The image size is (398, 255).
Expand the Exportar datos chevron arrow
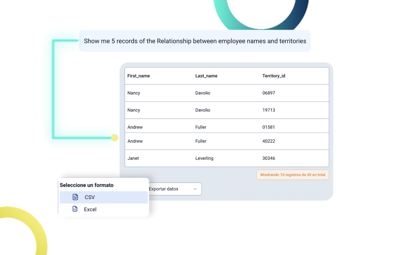click(195, 189)
